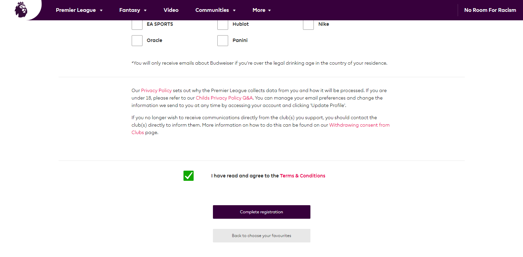This screenshot has height=257, width=523.
Task: Open the More menu
Action: [262, 10]
